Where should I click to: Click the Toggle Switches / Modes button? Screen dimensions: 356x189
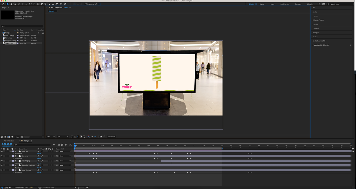tap(46, 188)
